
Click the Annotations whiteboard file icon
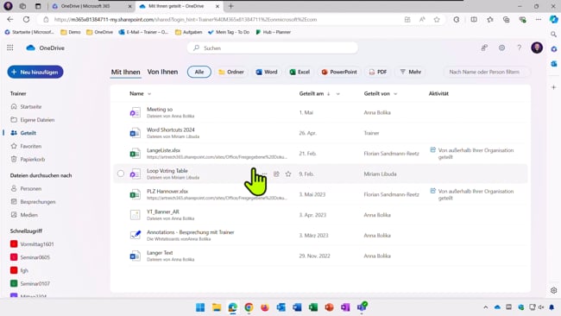(135, 235)
